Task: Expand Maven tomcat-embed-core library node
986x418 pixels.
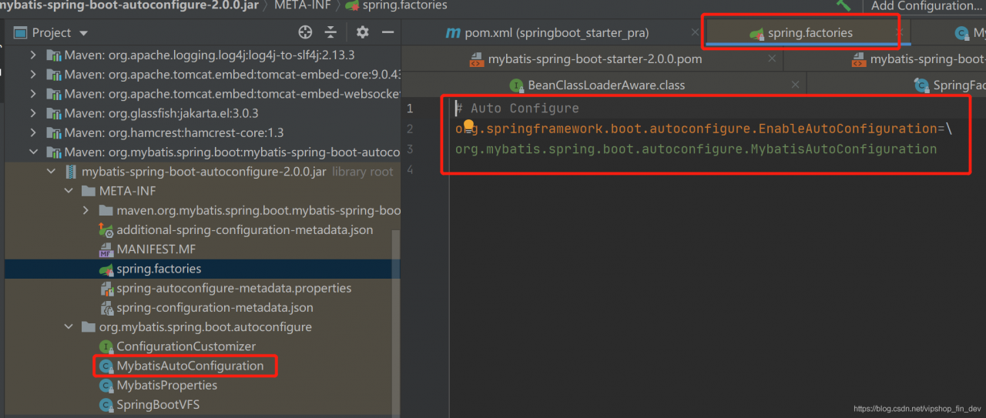Action: (x=32, y=74)
